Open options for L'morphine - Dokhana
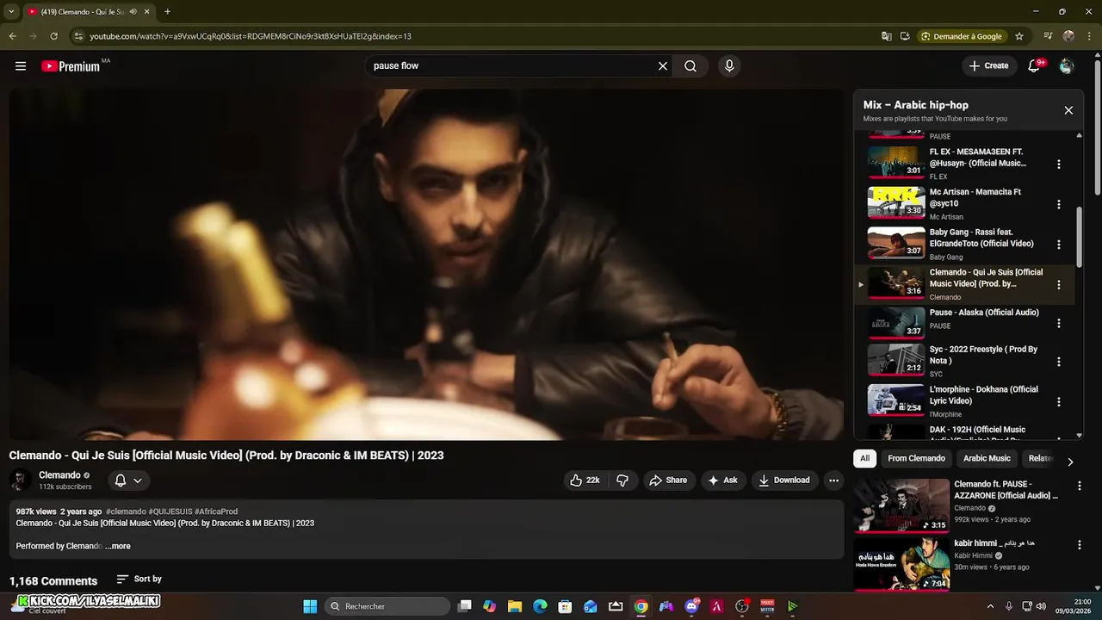The width and height of the screenshot is (1102, 620). point(1059,402)
